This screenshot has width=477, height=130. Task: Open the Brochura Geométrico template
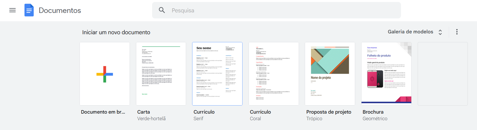(386, 74)
